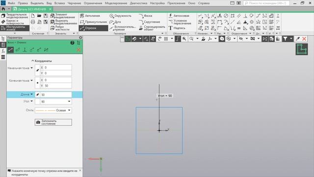Image resolution: width=314 pixels, height=177 pixels.
Task: Cancel command with red X in panel
Action: click(x=78, y=50)
